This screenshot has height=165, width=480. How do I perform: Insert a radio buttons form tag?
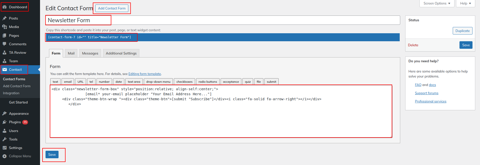(208, 82)
